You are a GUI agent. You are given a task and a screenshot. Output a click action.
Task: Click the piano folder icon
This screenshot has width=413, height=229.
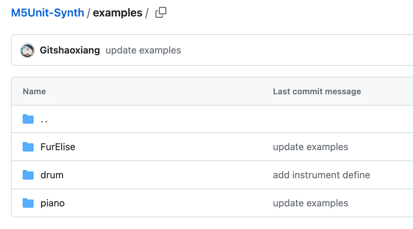pyautogui.click(x=28, y=203)
